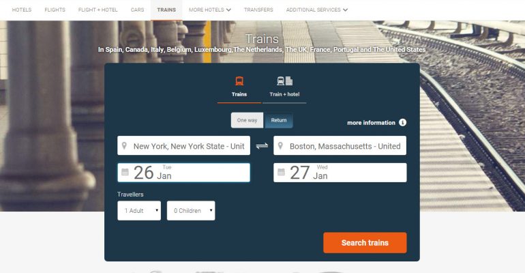Click the destination field location pin icon
The width and height of the screenshot is (525, 273).
pos(280,145)
